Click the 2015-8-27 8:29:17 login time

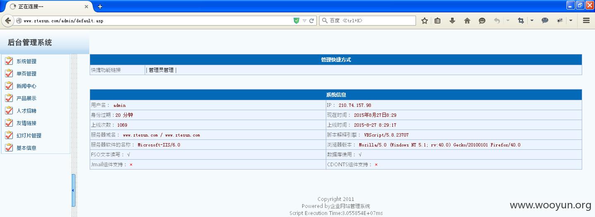pyautogui.click(x=375, y=125)
